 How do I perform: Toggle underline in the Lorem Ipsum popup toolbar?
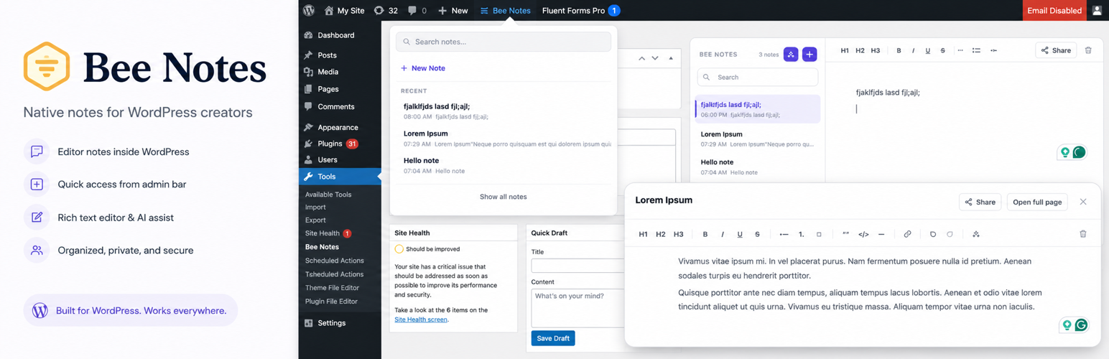click(x=740, y=234)
